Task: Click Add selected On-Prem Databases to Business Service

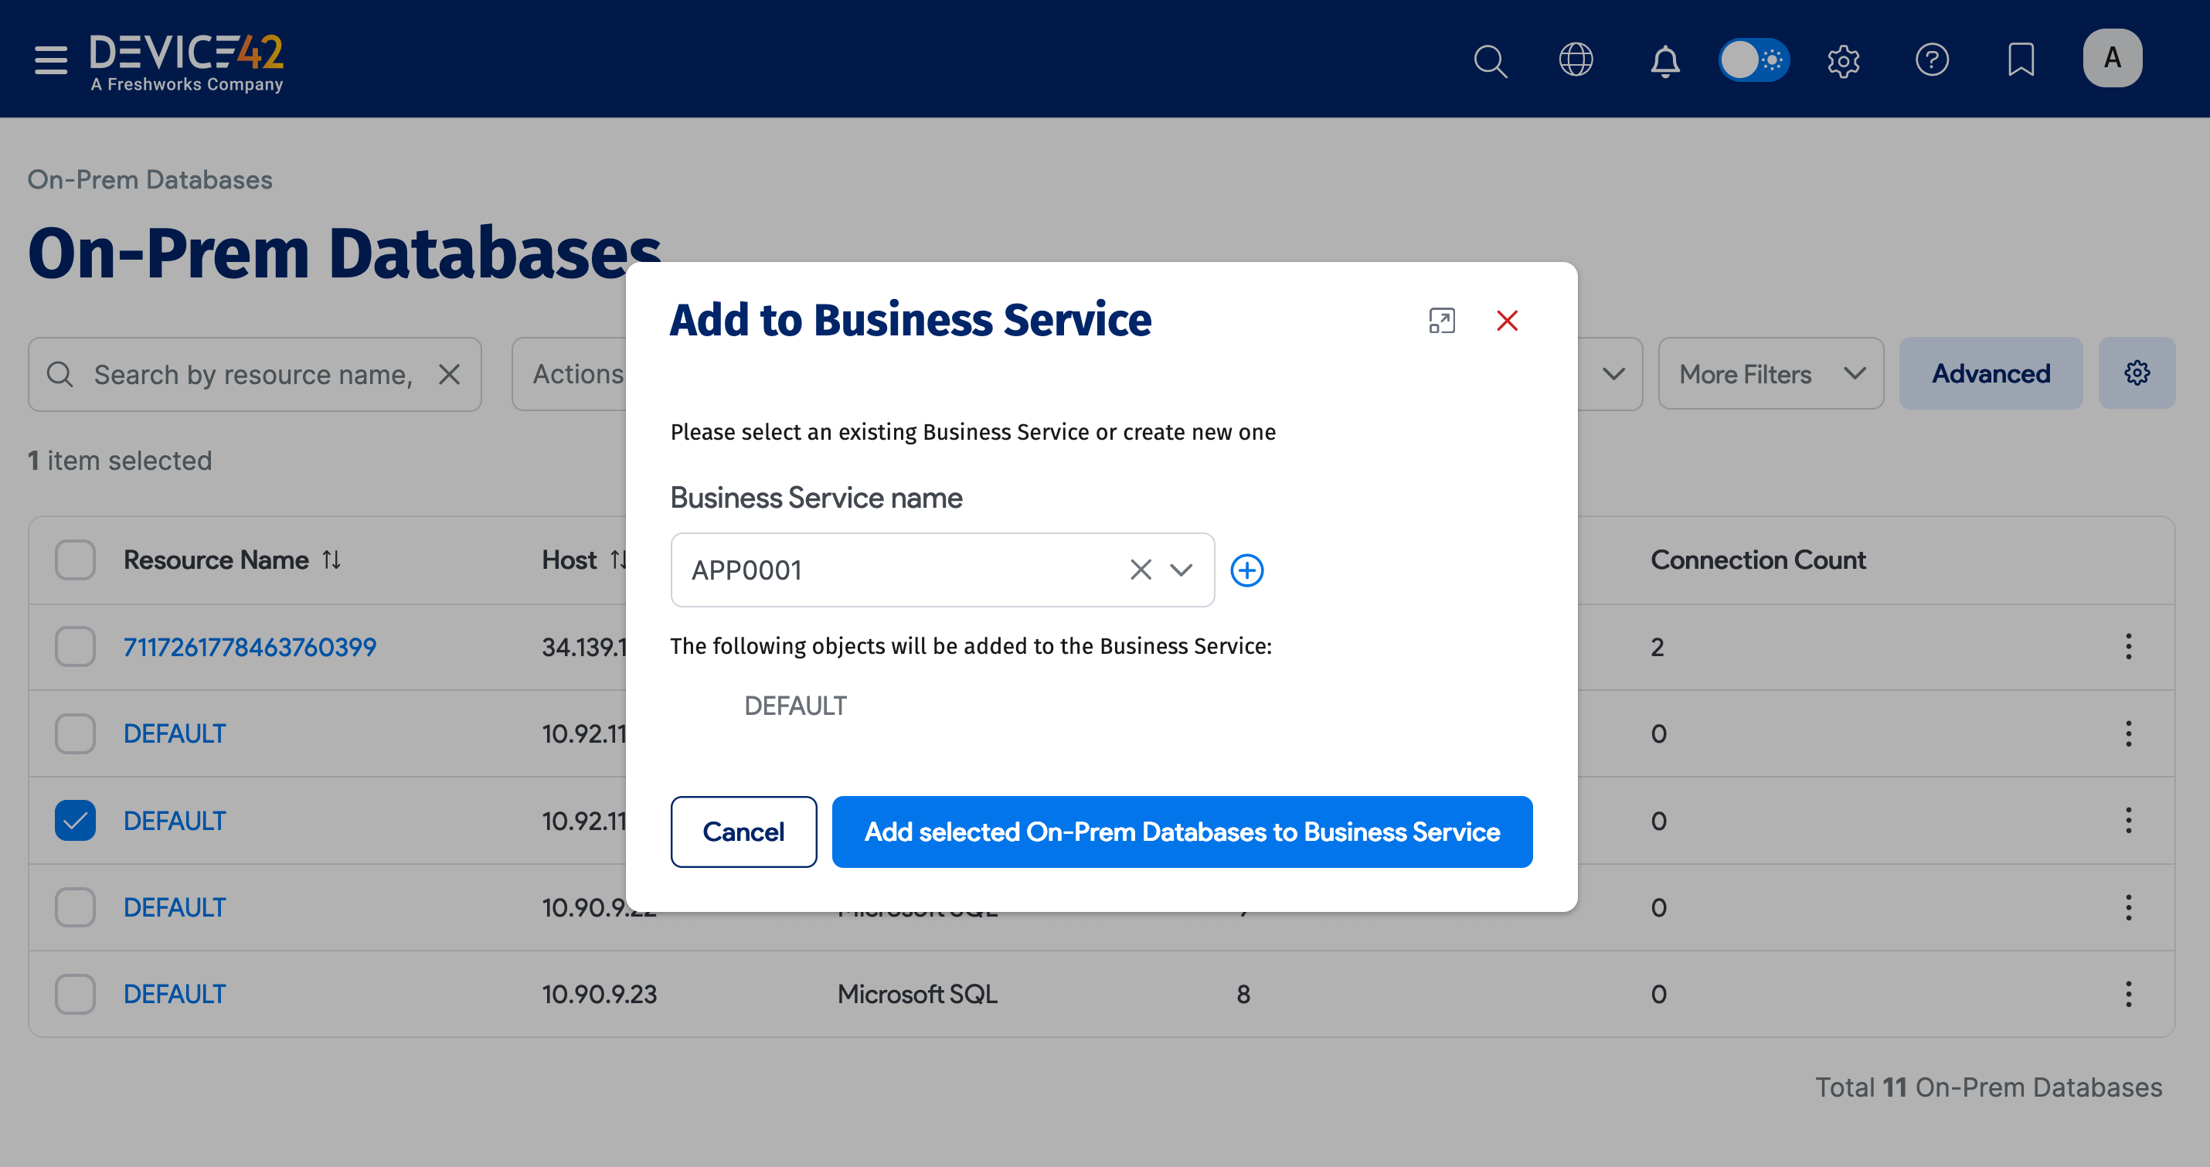Action: tap(1181, 832)
